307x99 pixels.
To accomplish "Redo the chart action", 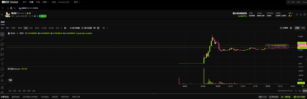I will tap(107, 28).
